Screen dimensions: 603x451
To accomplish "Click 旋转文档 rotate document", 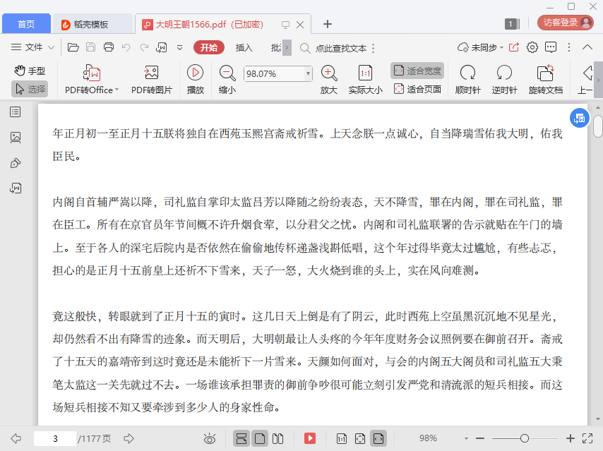I will tap(545, 80).
